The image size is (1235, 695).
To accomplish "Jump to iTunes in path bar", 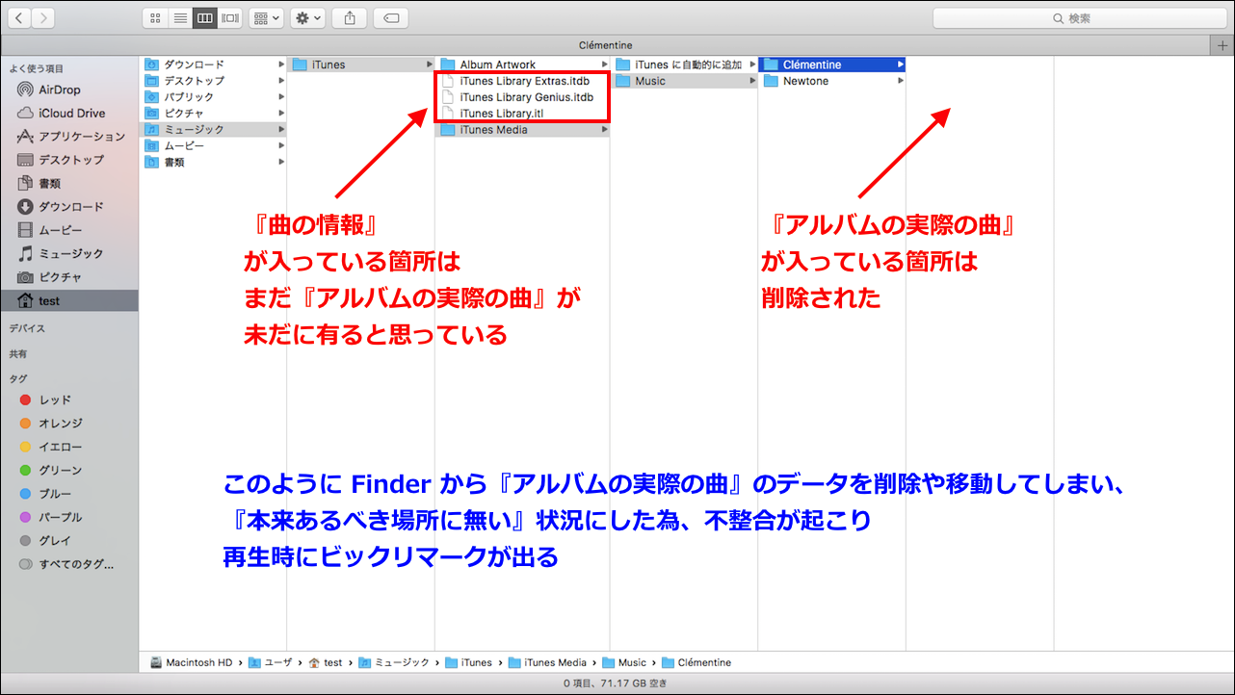I will 469,662.
